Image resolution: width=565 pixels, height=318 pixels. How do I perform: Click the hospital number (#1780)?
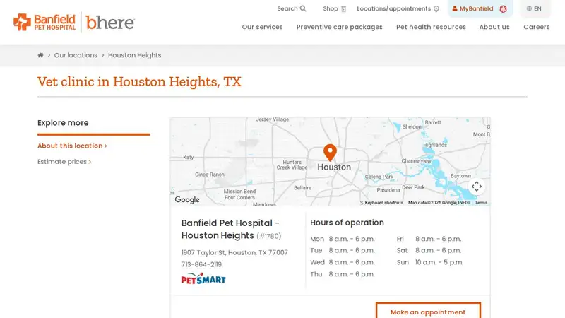point(269,236)
